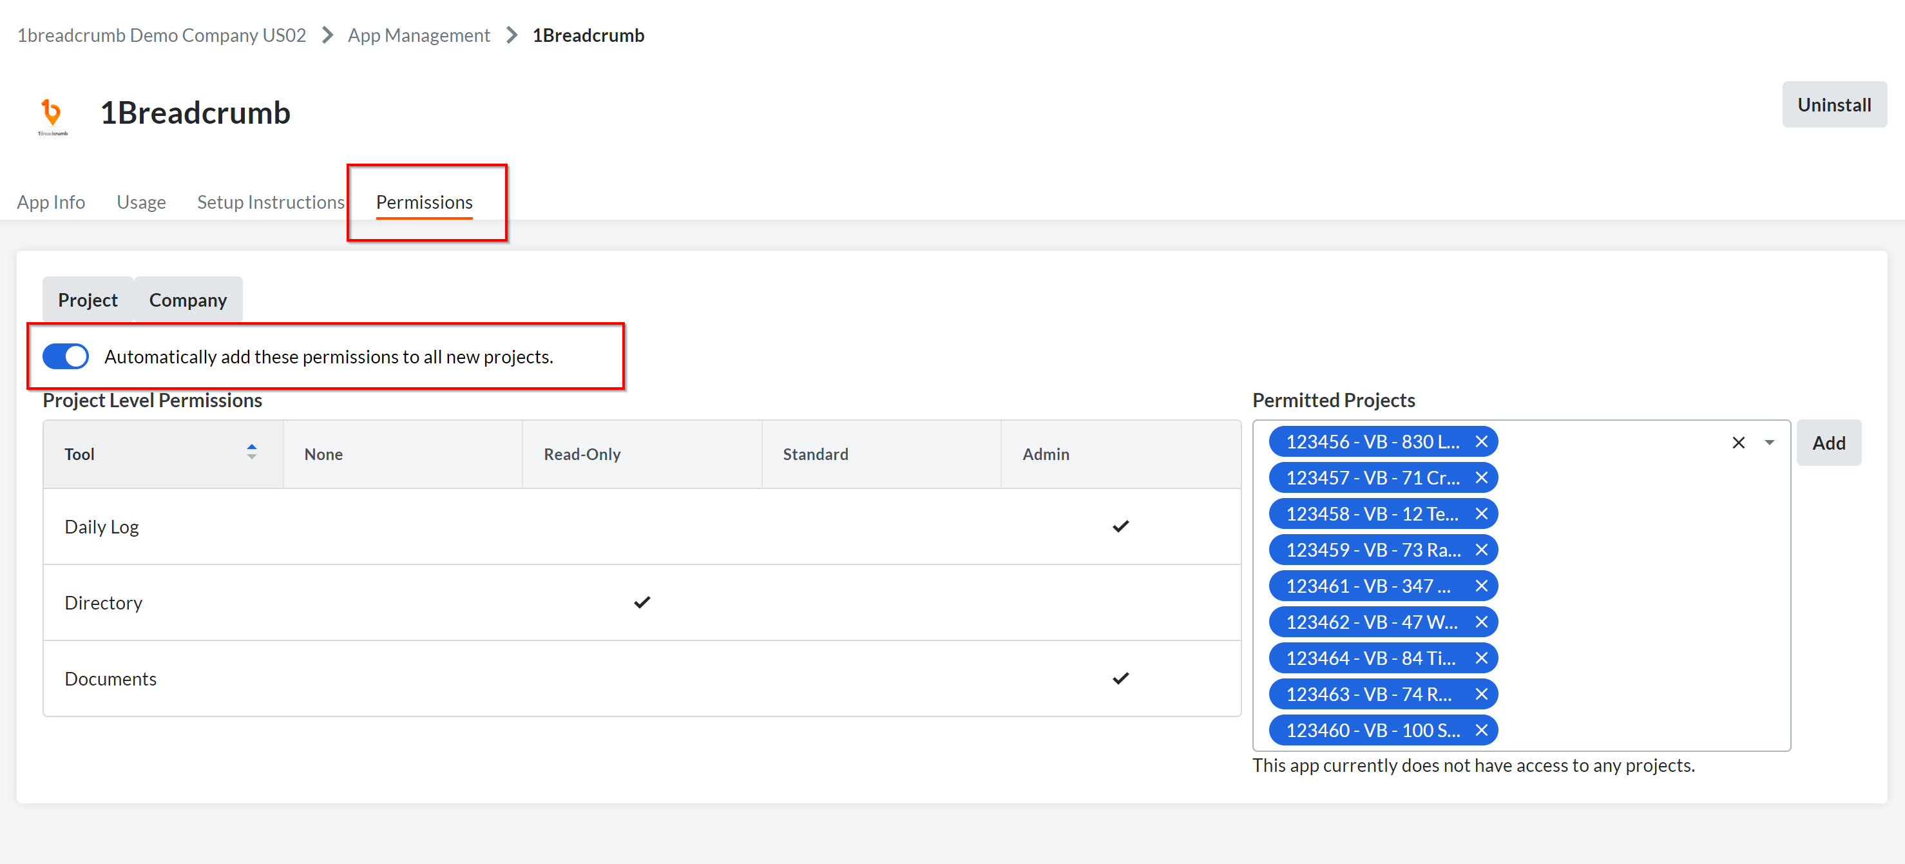Click the Documents row label
1905x864 pixels.
[x=111, y=678]
